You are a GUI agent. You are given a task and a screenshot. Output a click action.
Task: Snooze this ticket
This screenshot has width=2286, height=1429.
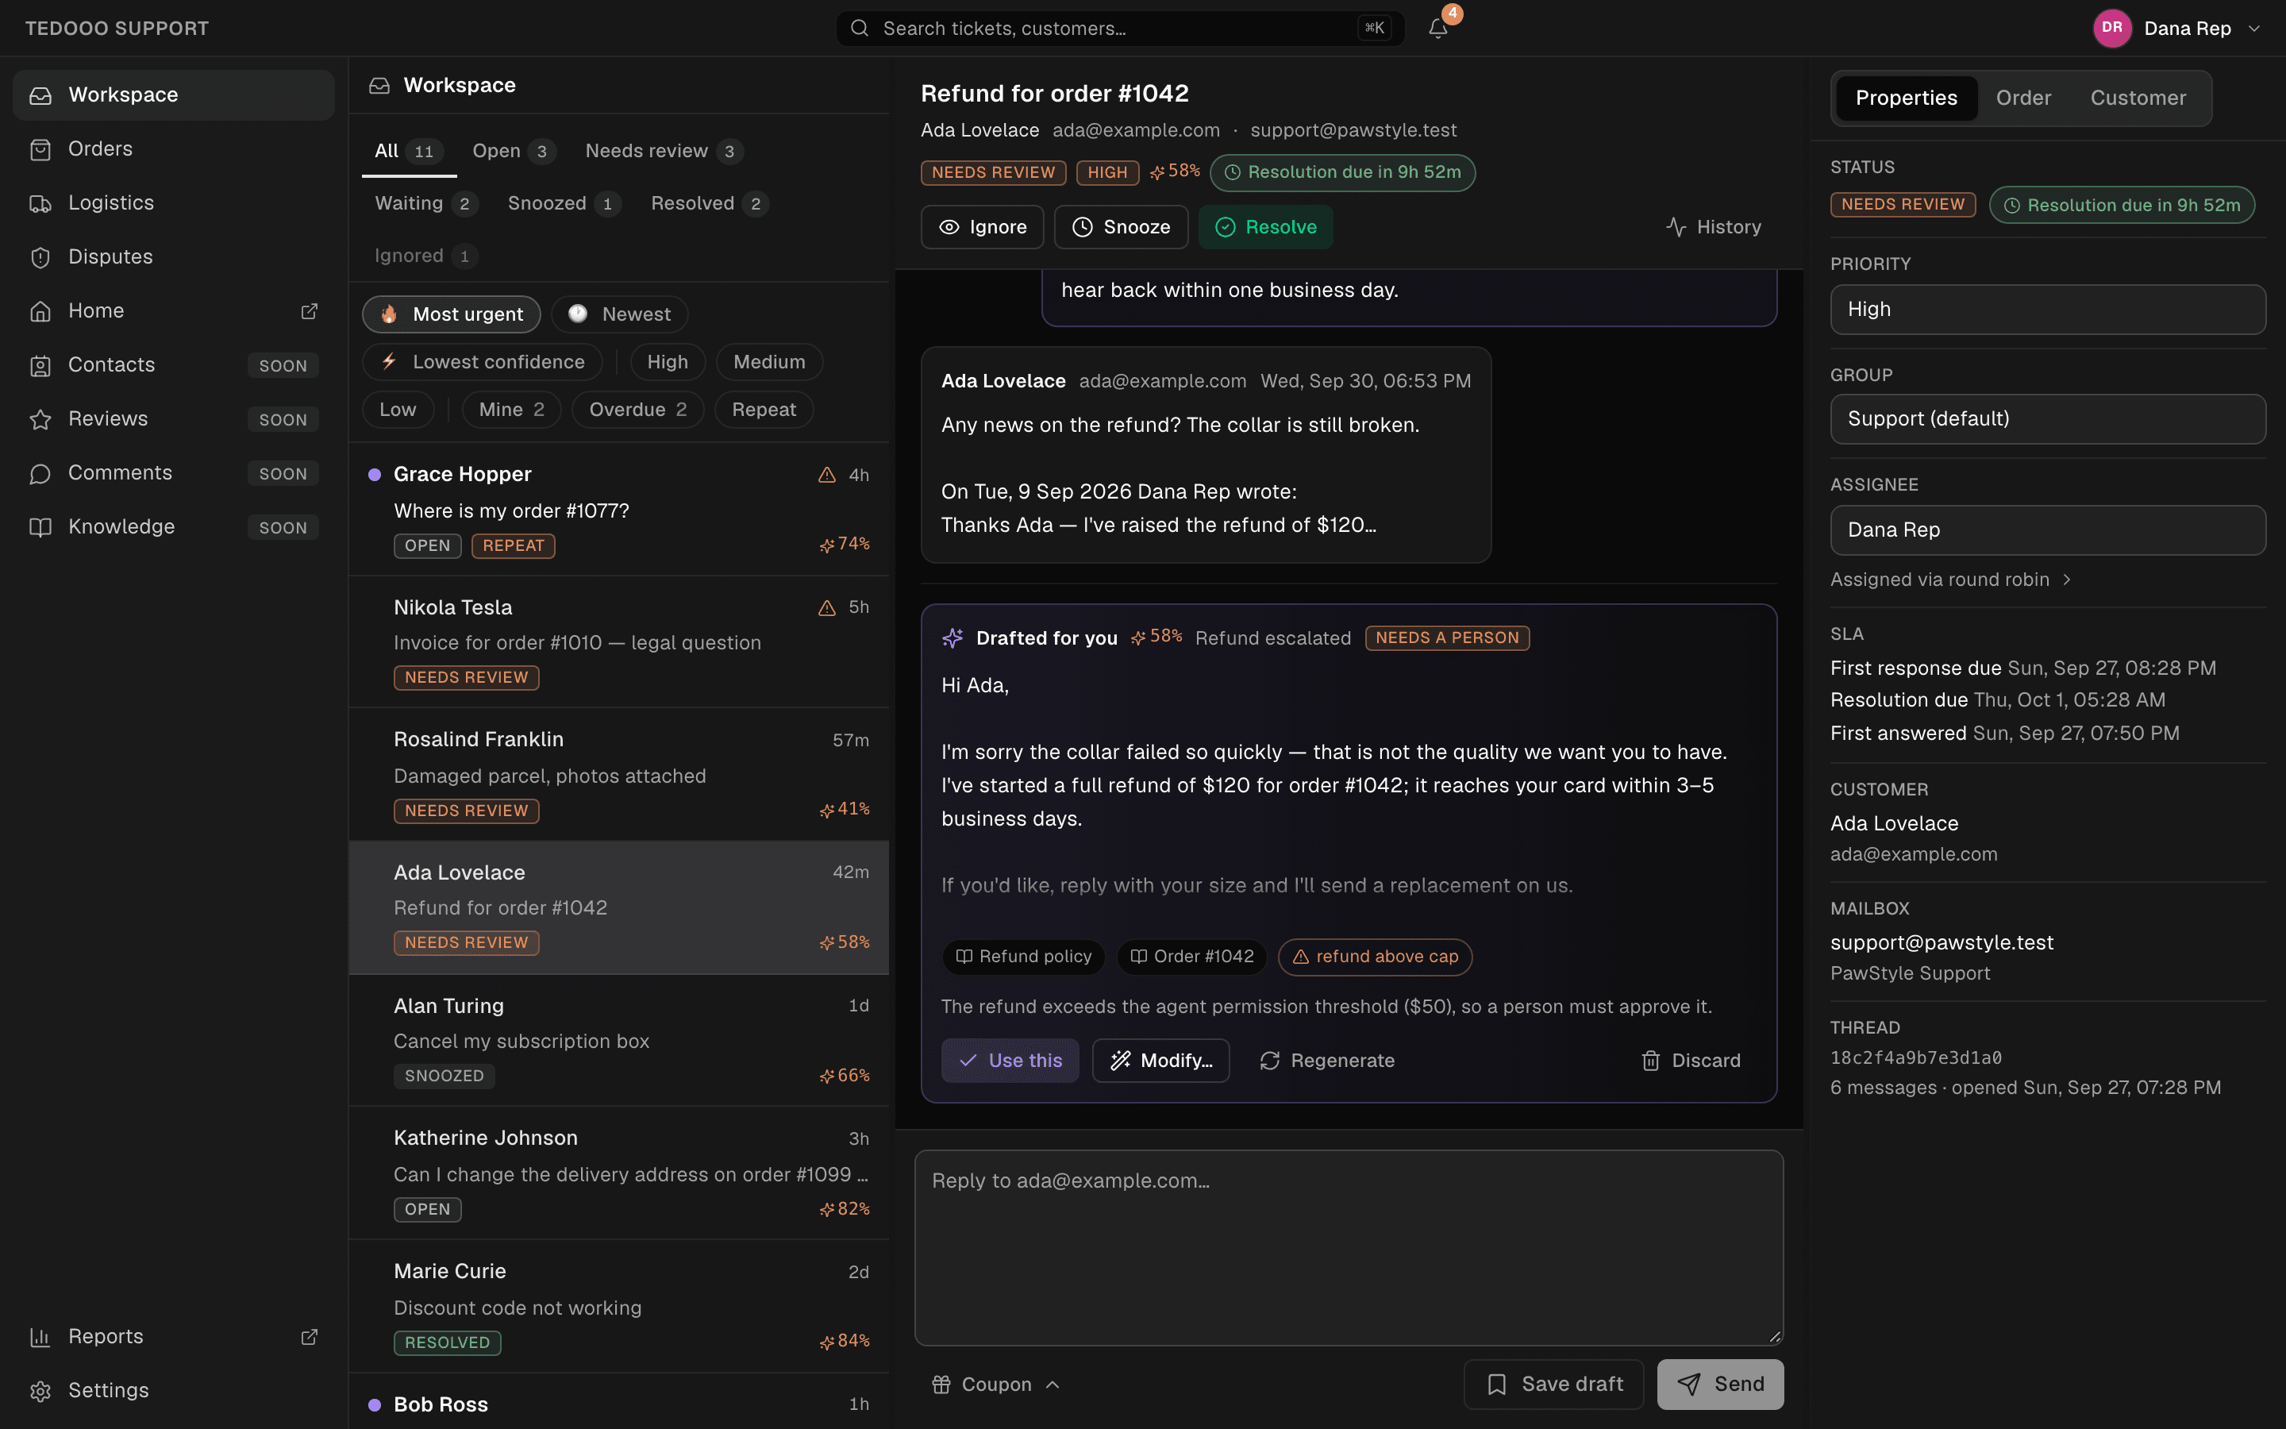1120,227
